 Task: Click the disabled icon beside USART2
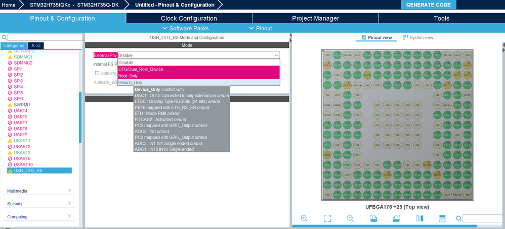click(x=10, y=146)
